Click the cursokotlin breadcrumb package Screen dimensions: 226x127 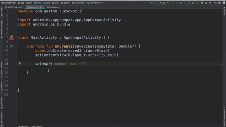point(78,3)
